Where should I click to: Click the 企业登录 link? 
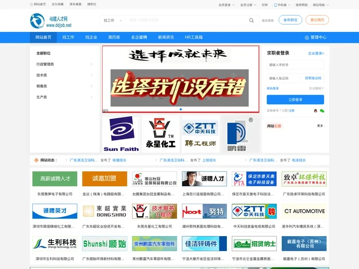(316, 53)
